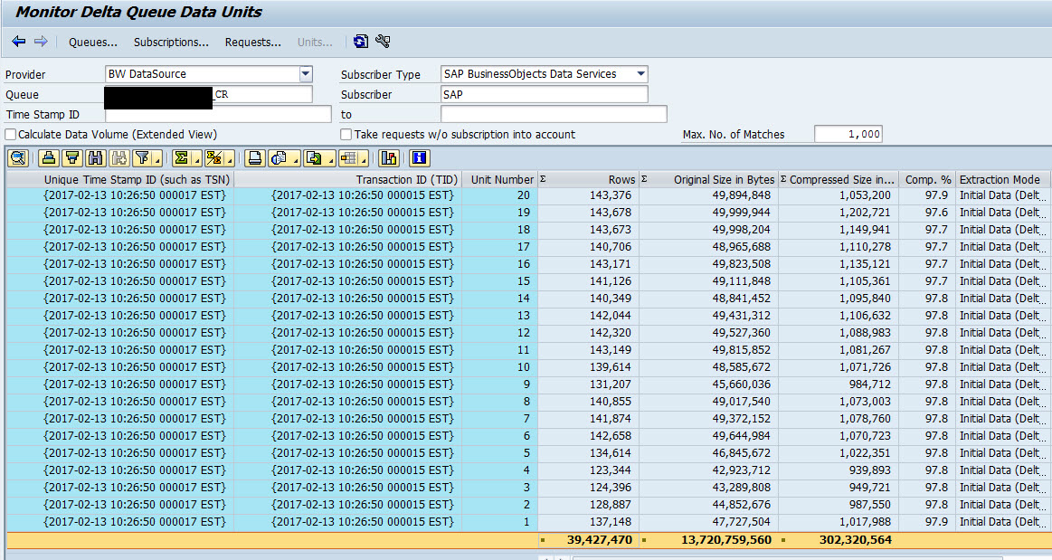Image resolution: width=1052 pixels, height=560 pixels.
Task: Open the graphic chart display icon
Action: click(x=389, y=158)
